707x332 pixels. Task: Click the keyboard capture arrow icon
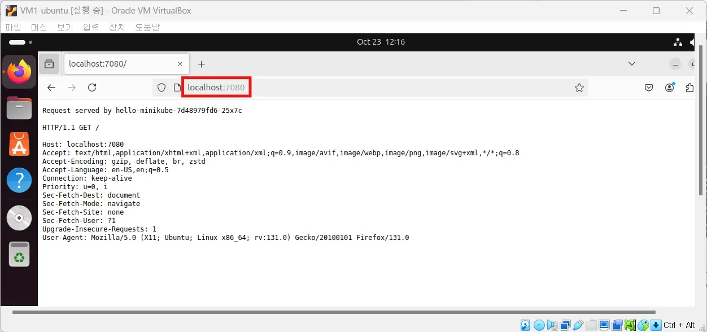656,325
